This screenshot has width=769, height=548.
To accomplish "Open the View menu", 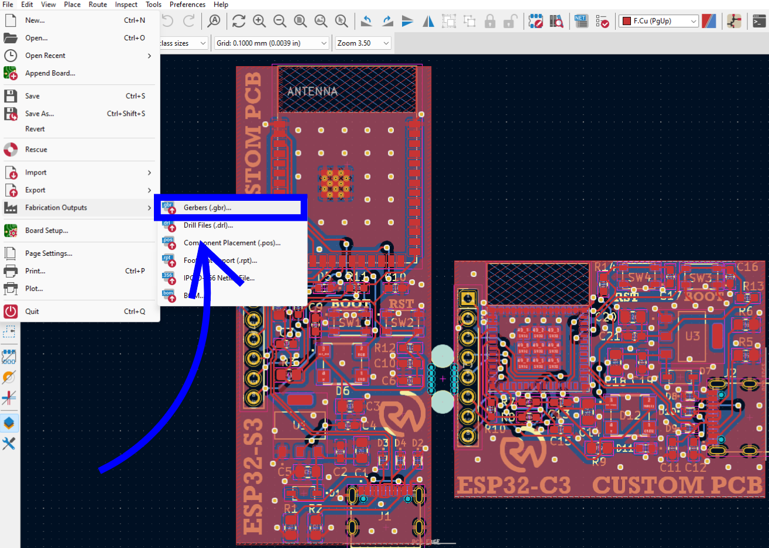I will 49,5.
